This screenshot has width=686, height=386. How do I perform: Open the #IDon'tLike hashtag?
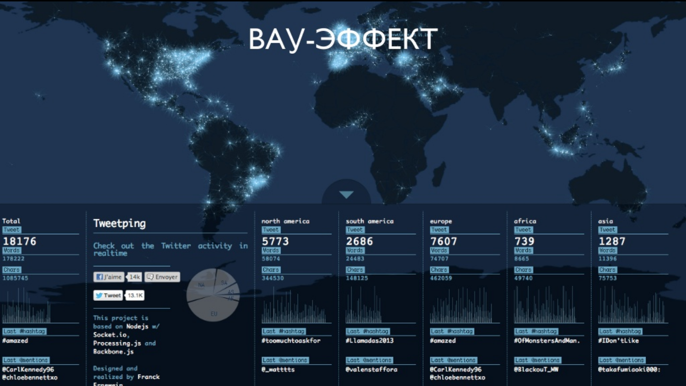point(619,341)
